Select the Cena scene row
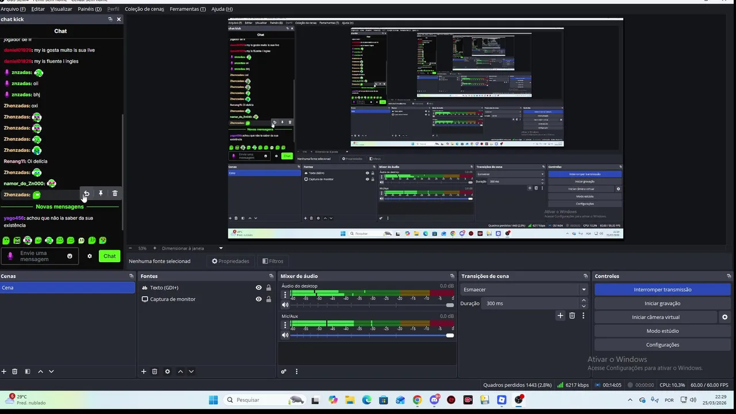736x414 pixels. tap(67, 287)
